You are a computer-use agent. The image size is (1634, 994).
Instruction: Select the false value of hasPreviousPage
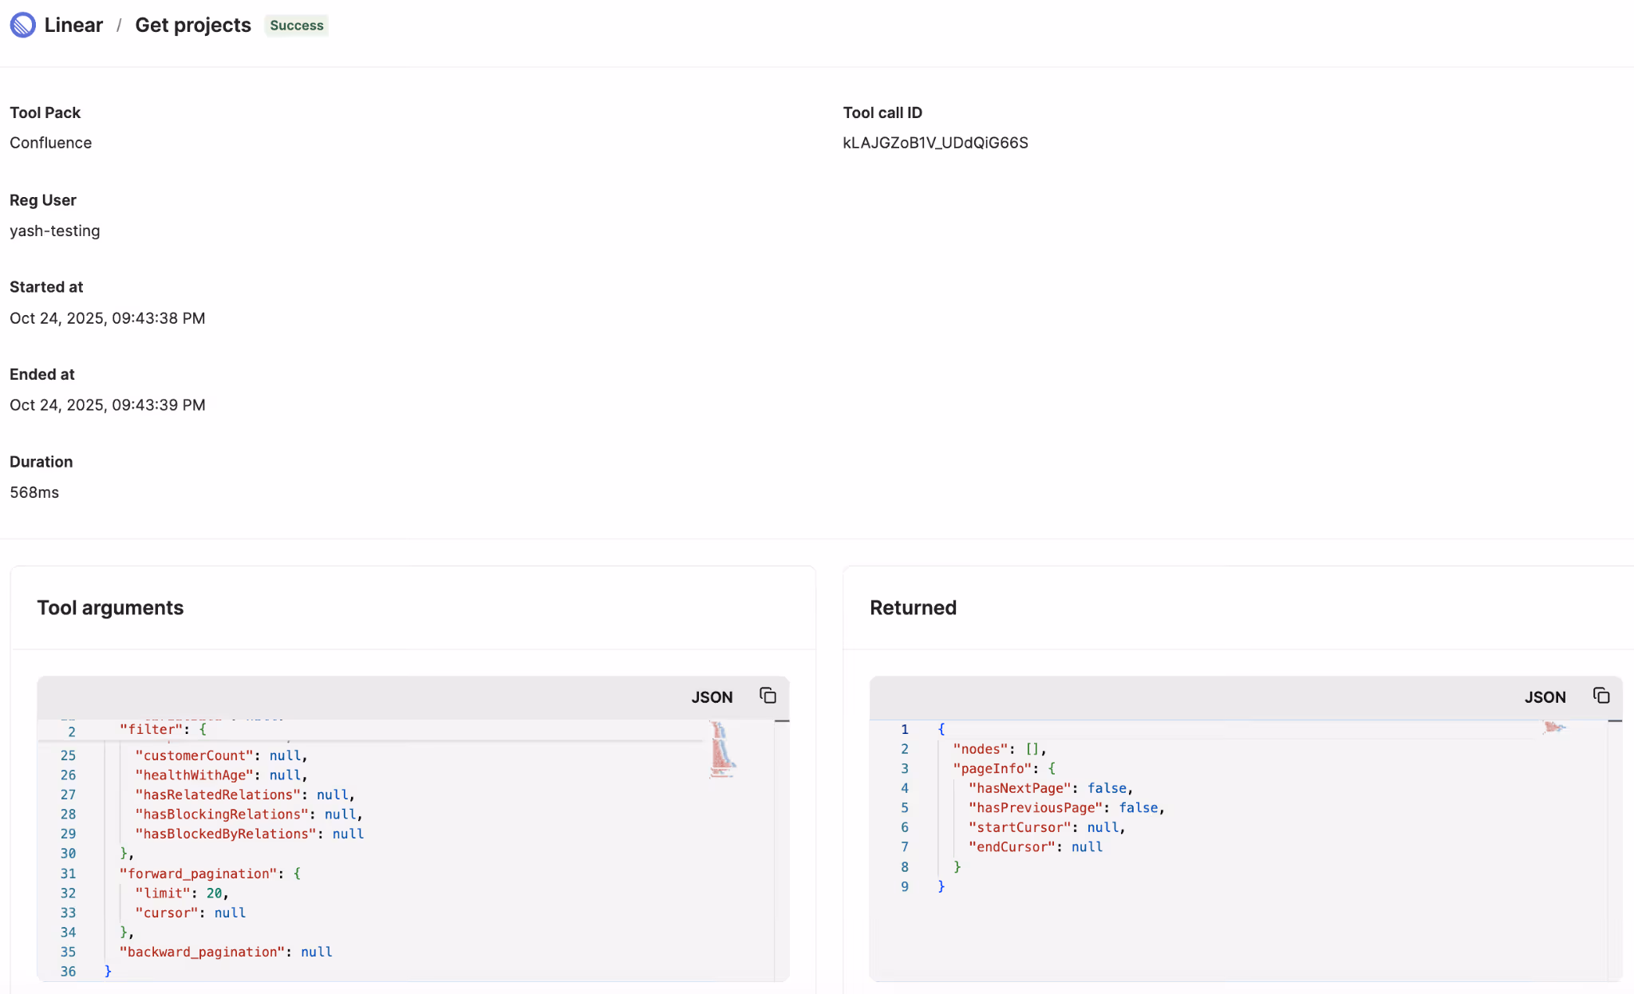coord(1137,807)
